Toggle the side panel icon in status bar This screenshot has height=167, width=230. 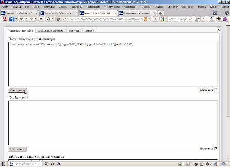pyautogui.click(x=3, y=164)
